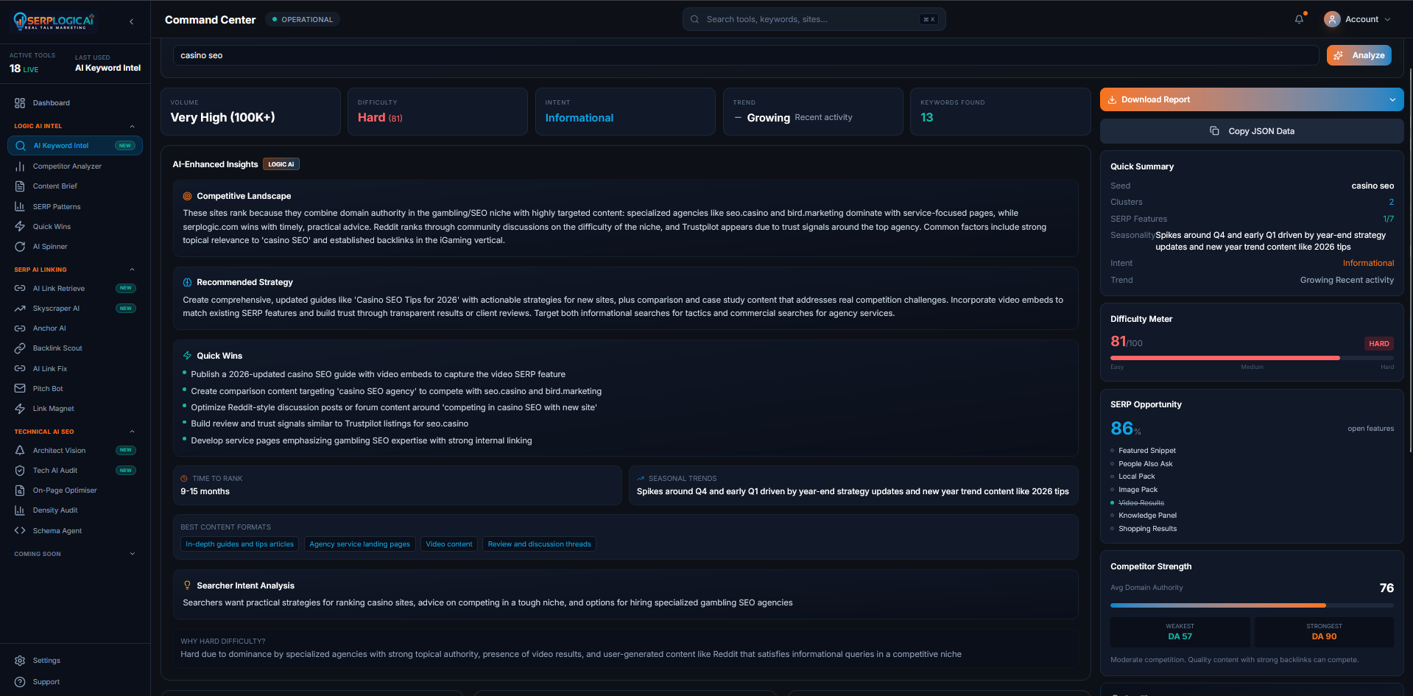
Task: Click the Schema Agent code icon
Action: tap(20, 530)
